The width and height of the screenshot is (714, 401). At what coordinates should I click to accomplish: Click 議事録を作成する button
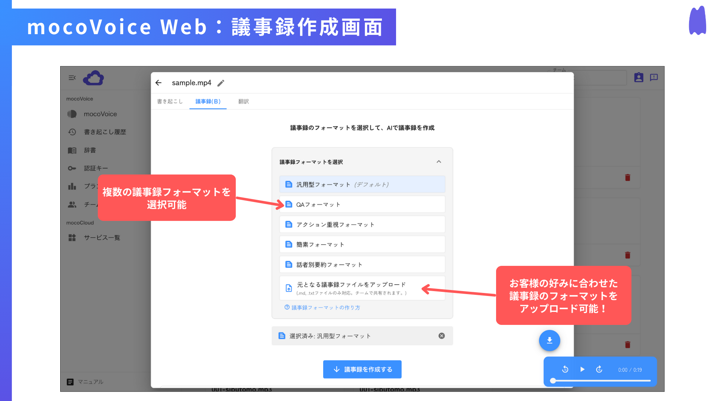pos(362,369)
